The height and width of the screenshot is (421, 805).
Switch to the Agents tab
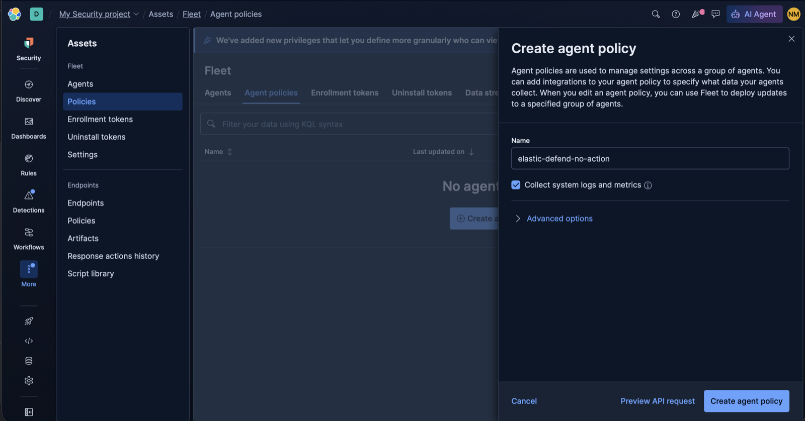coord(218,93)
